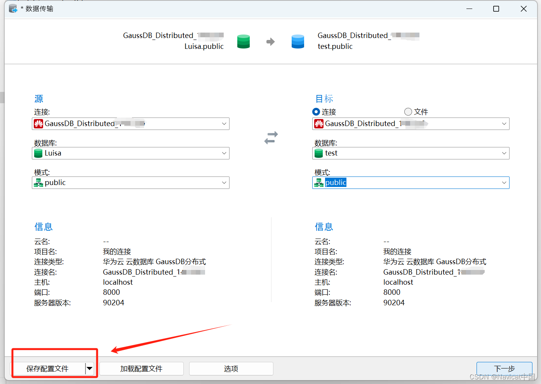Click the Luisa text in source database field
541x384 pixels.
(53, 153)
